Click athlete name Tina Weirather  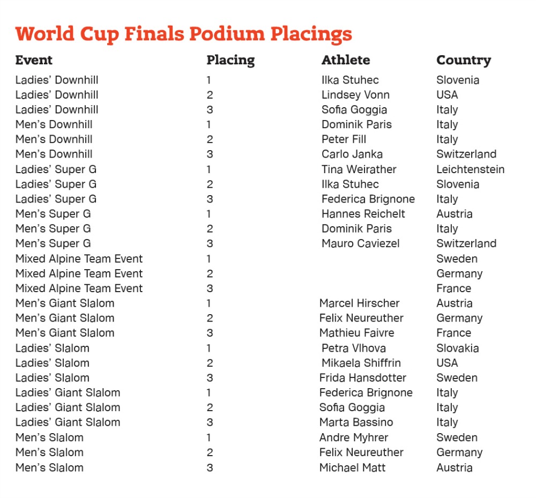[x=359, y=169]
